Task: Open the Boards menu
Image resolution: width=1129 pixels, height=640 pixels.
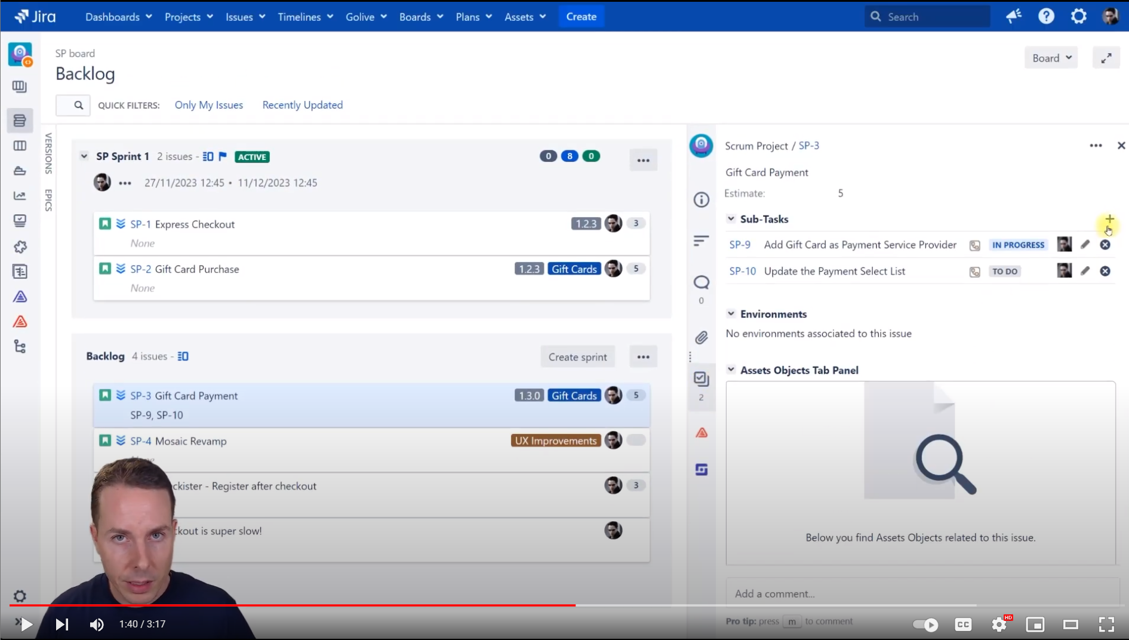Action: coord(421,17)
